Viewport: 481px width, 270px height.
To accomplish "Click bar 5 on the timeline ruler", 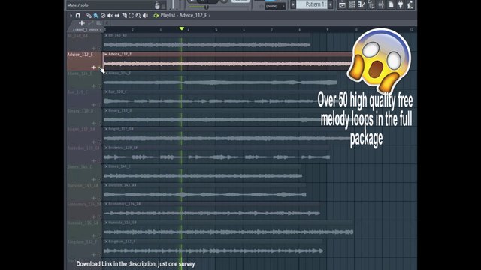I will click(x=216, y=30).
